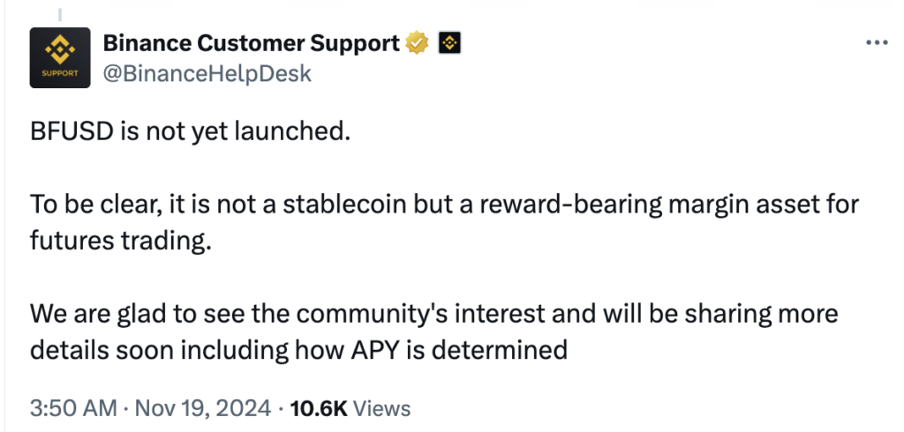Select the 'BFUSD is not yet launched' line
The height and width of the screenshot is (432, 904).
coord(191,132)
